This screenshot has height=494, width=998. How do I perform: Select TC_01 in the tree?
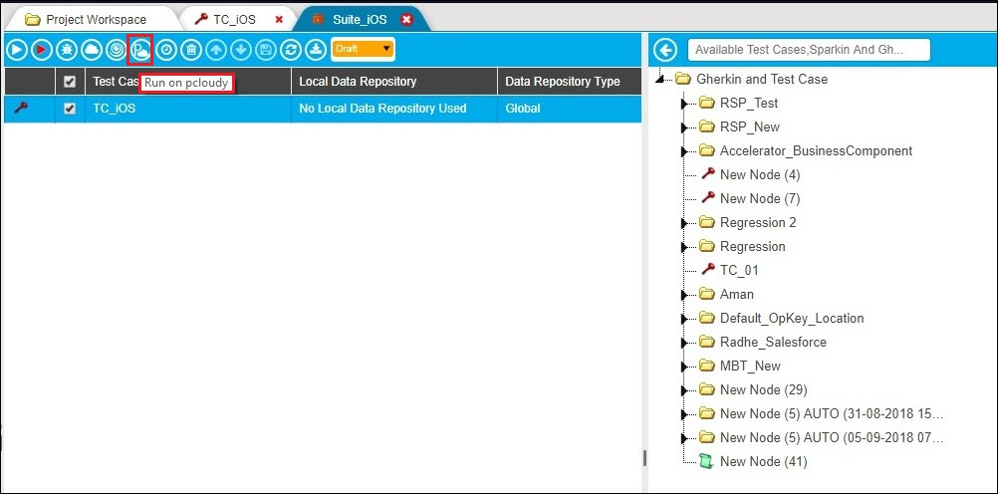(x=739, y=270)
